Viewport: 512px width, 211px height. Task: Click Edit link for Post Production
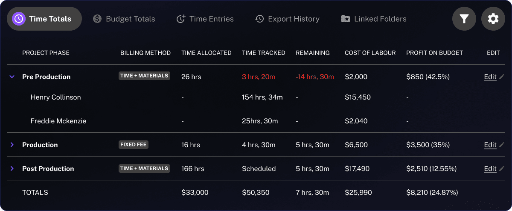490,168
